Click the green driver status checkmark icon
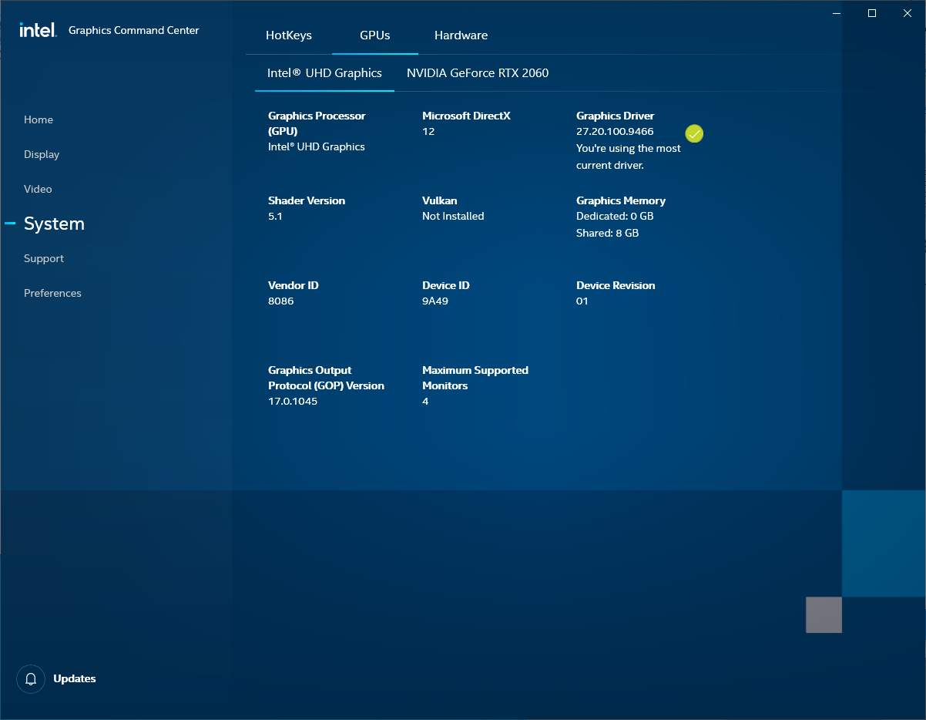926x720 pixels. pos(694,134)
